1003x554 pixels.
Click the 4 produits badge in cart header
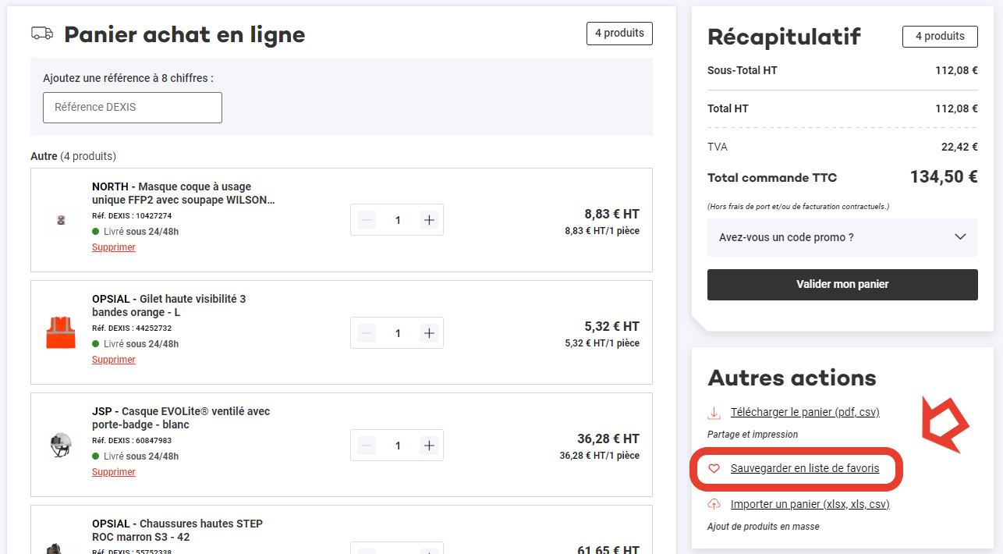point(619,34)
